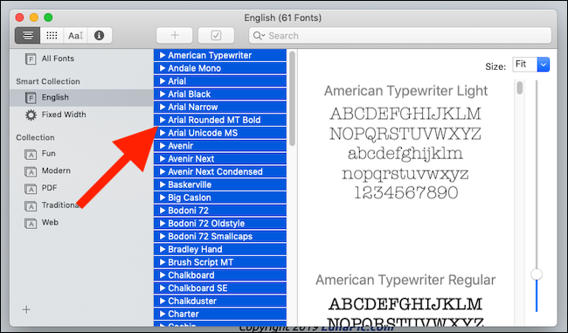Select the Bodoni 72 Smallcaps row
Viewport: 568px width, 333px height.
tap(220, 236)
